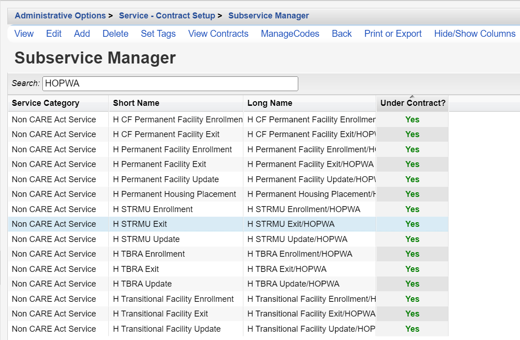Select short name H Permanent Facility Exit
Image resolution: width=520 pixels, height=340 pixels.
click(x=160, y=164)
